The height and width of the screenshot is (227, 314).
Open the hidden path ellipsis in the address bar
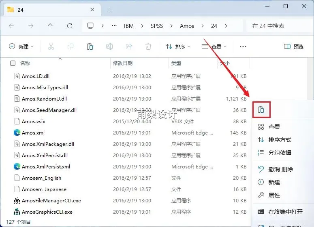pyautogui.click(x=114, y=26)
